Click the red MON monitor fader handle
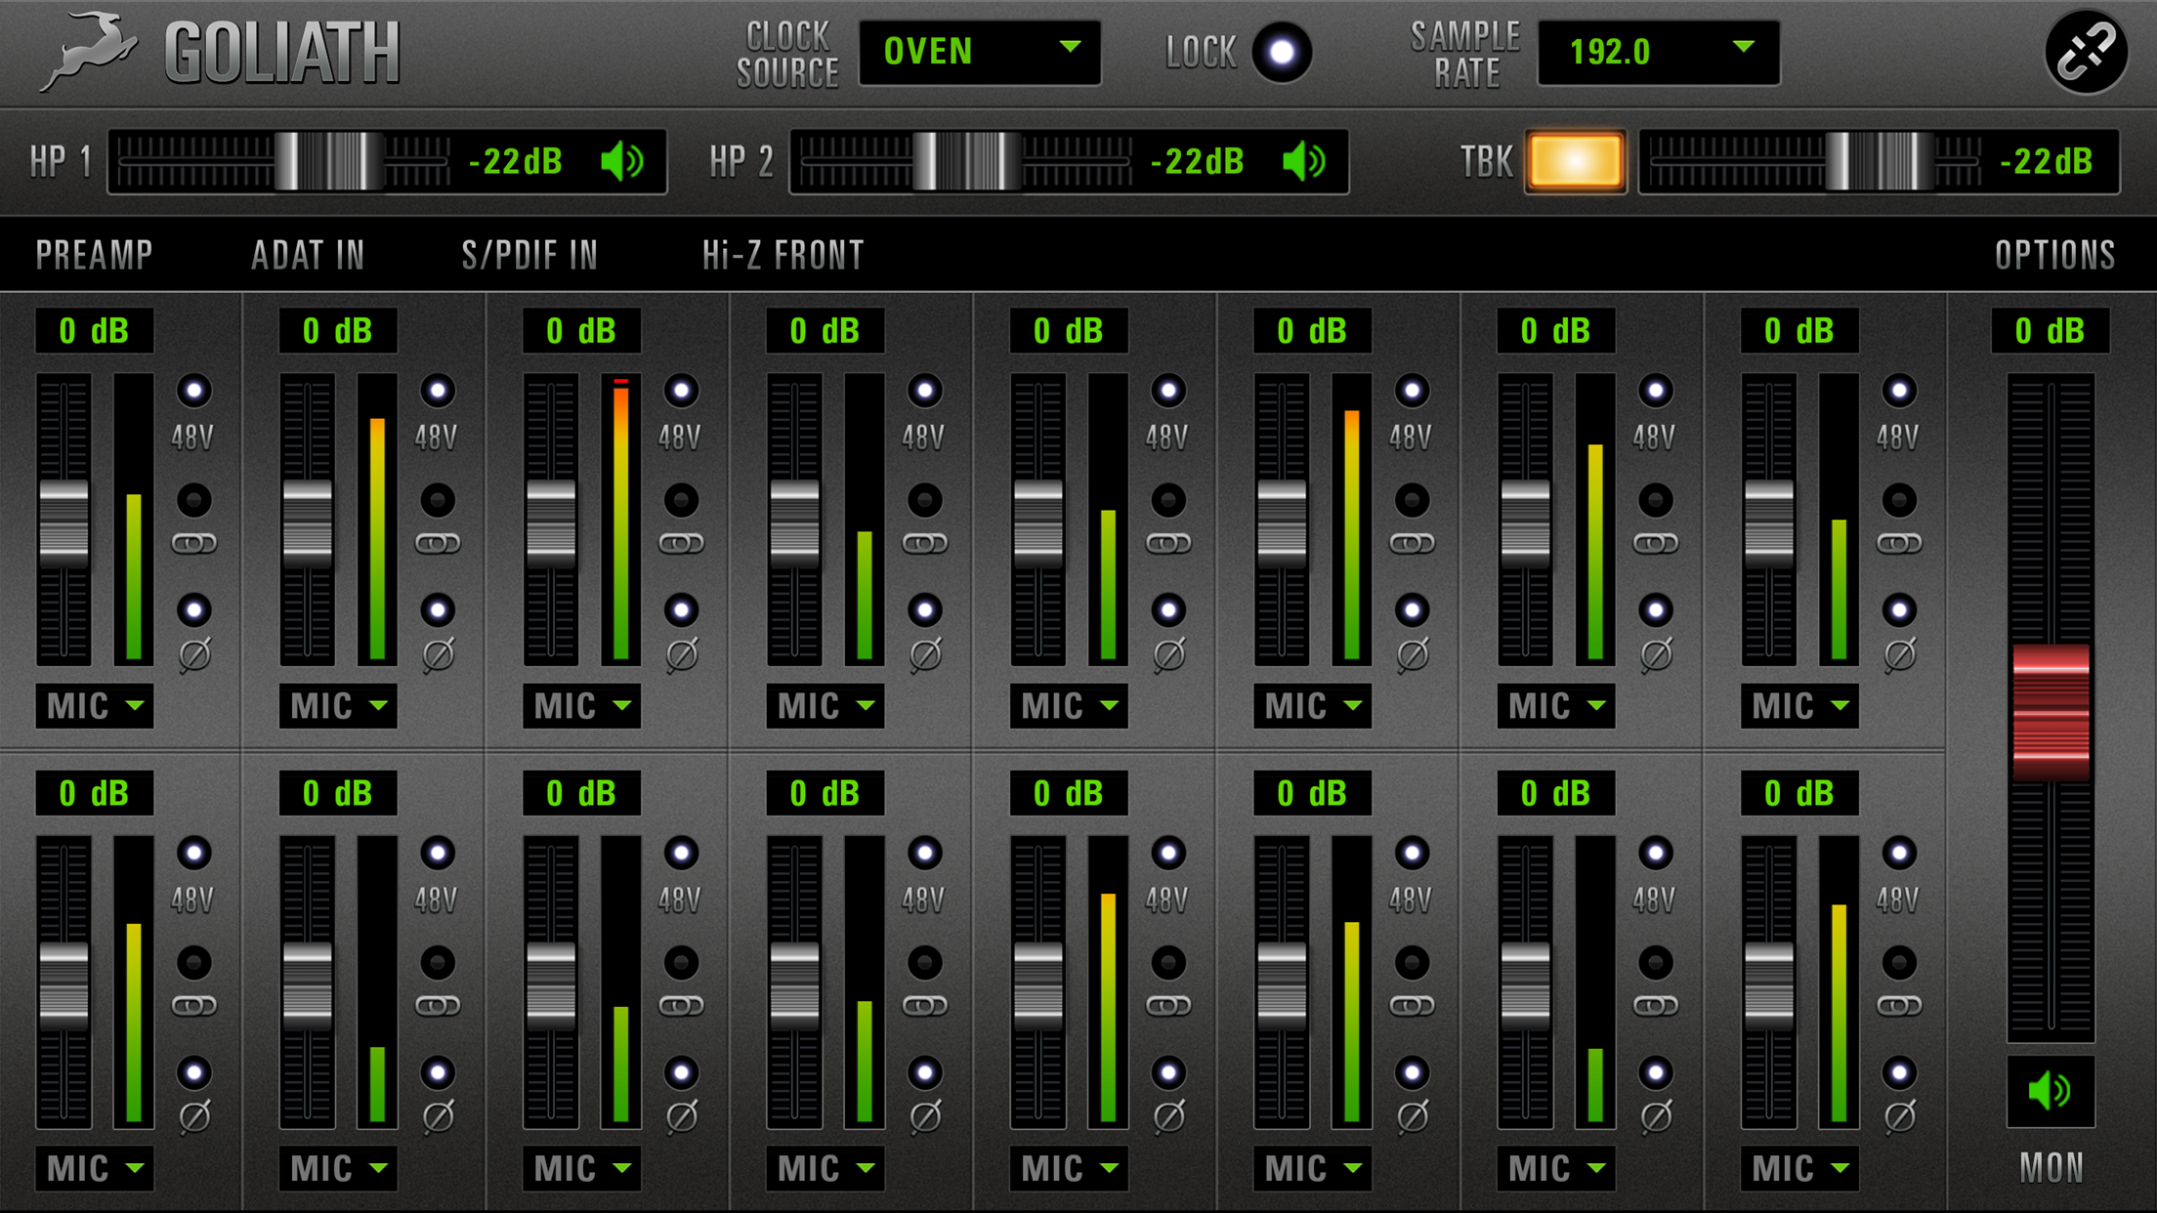This screenshot has width=2157, height=1213. click(2051, 713)
